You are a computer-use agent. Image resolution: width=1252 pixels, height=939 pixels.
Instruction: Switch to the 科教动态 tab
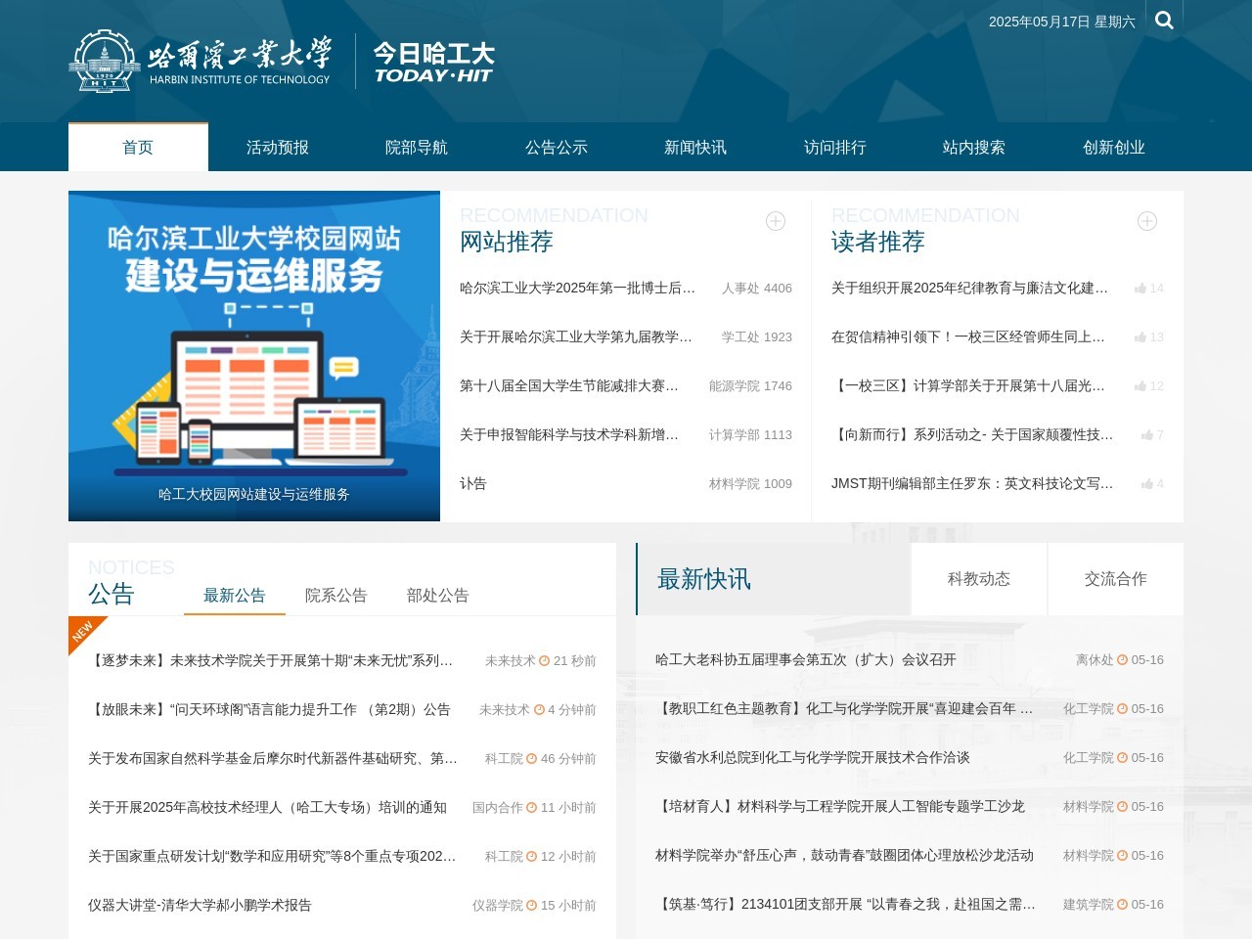tap(979, 579)
